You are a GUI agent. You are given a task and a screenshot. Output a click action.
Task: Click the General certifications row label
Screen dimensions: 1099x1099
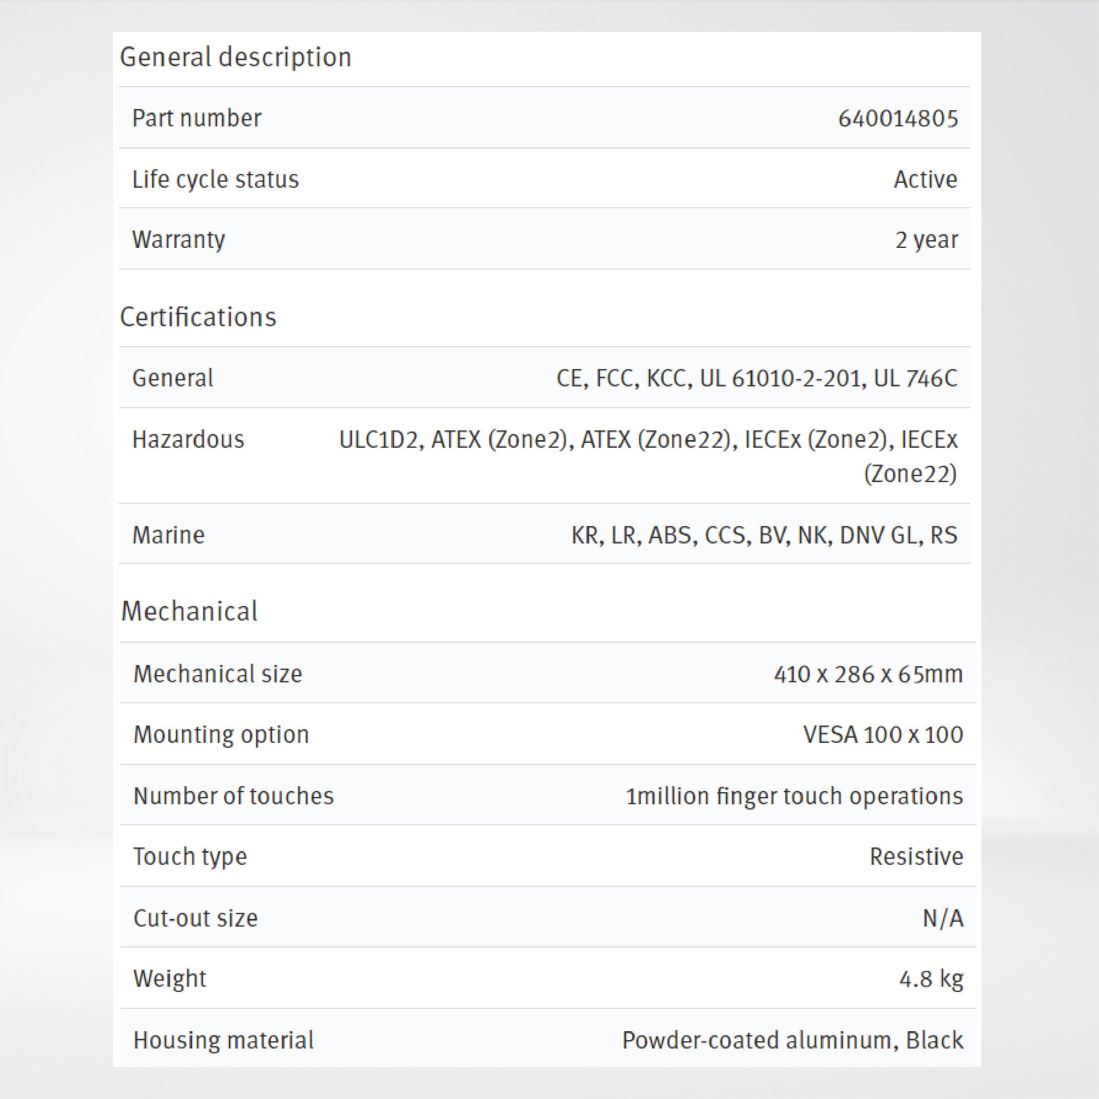pos(172,378)
